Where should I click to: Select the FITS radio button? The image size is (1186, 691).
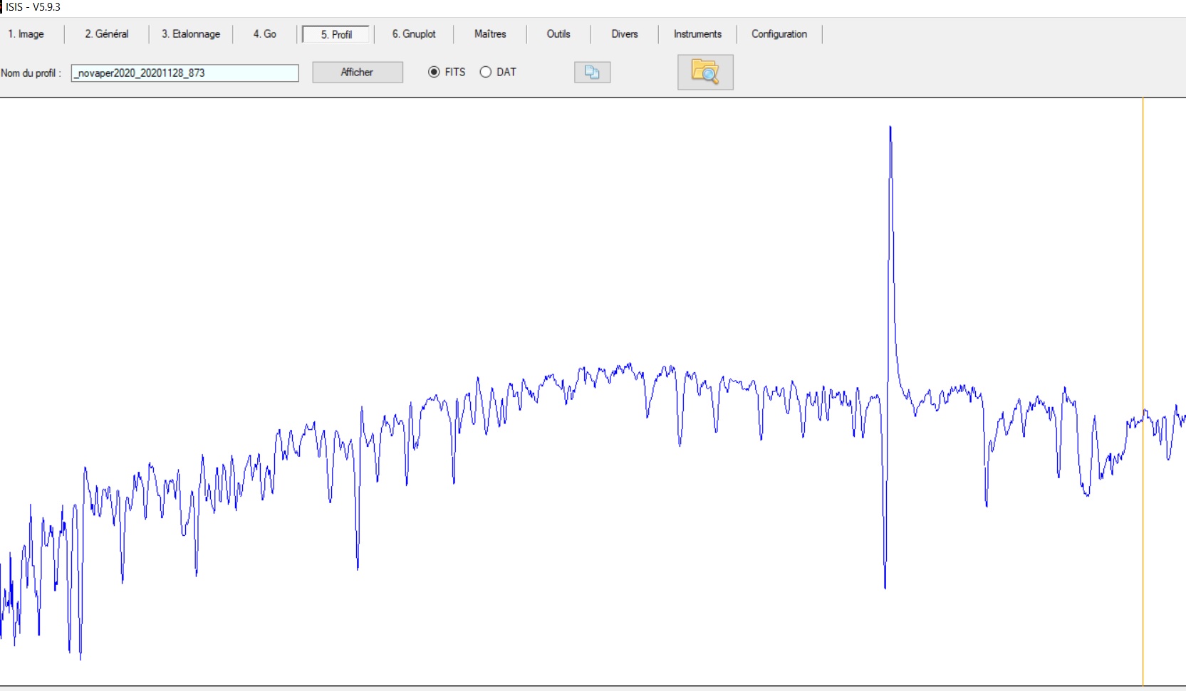(434, 72)
